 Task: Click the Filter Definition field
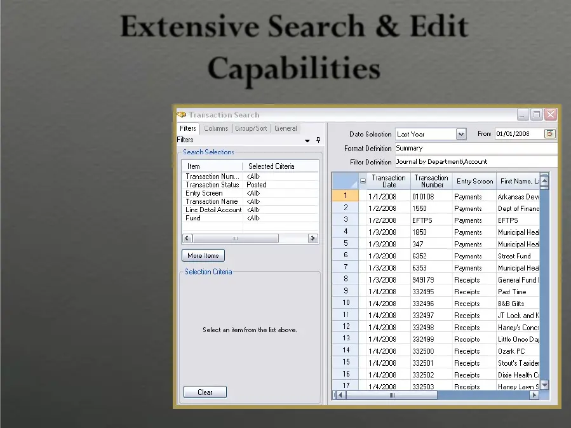pyautogui.click(x=476, y=161)
